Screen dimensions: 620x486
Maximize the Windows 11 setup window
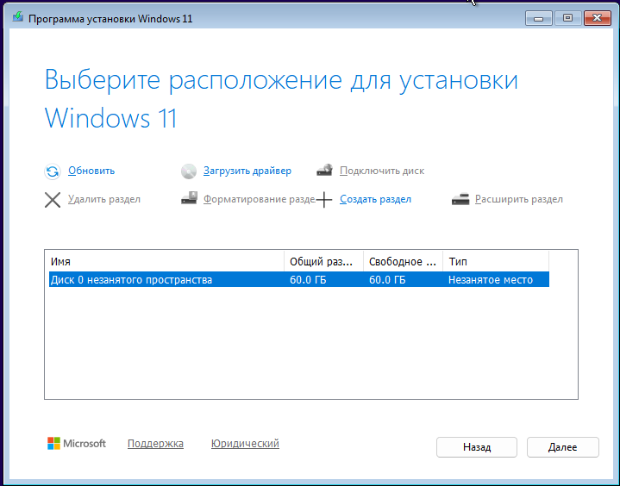pos(567,18)
